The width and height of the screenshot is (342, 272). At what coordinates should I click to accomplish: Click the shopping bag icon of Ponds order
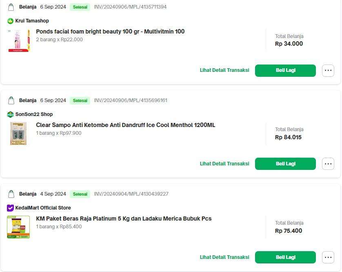tap(11, 7)
